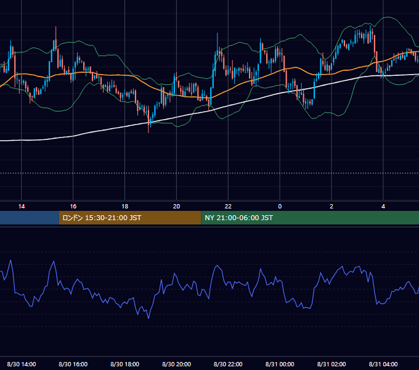Click the 16 hour axis label
Screen dimensions: 419x370
(73, 207)
